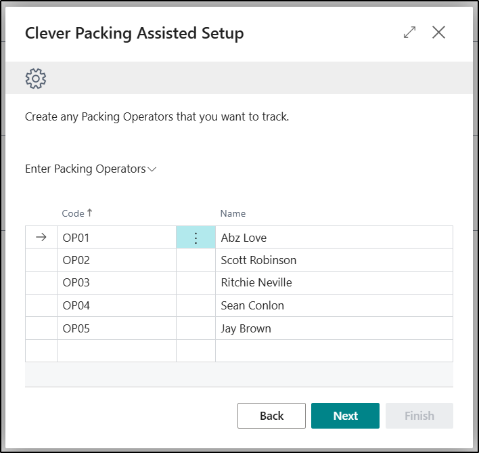Go Back to the previous step
479x453 pixels.
(x=271, y=416)
